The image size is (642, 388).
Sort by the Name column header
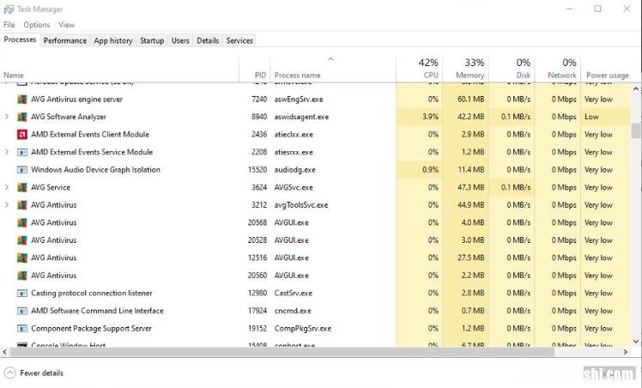coord(119,69)
